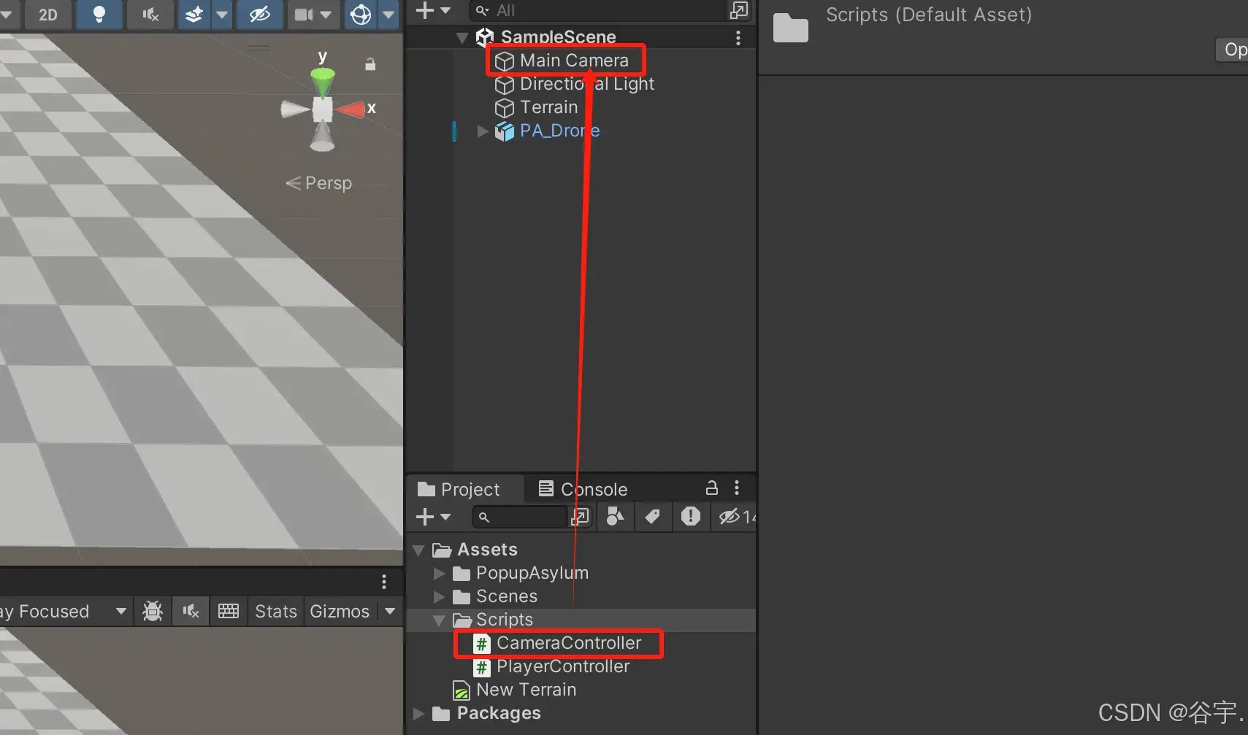Click the Search by Import Log Type icon
The width and height of the screenshot is (1248, 735).
coord(690,517)
